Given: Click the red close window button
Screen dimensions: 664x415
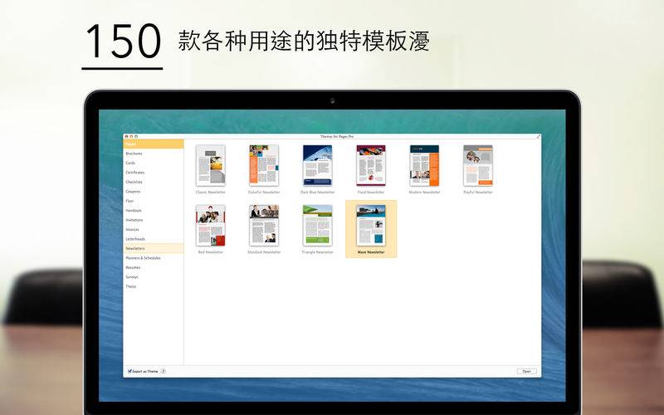Looking at the screenshot, I should pos(126,136).
